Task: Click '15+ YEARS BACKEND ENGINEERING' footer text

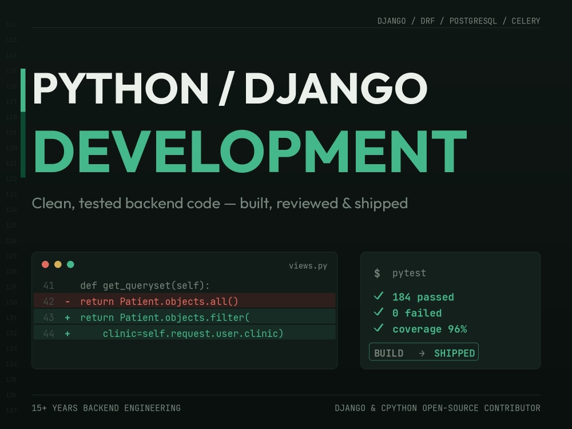Action: [106, 408]
